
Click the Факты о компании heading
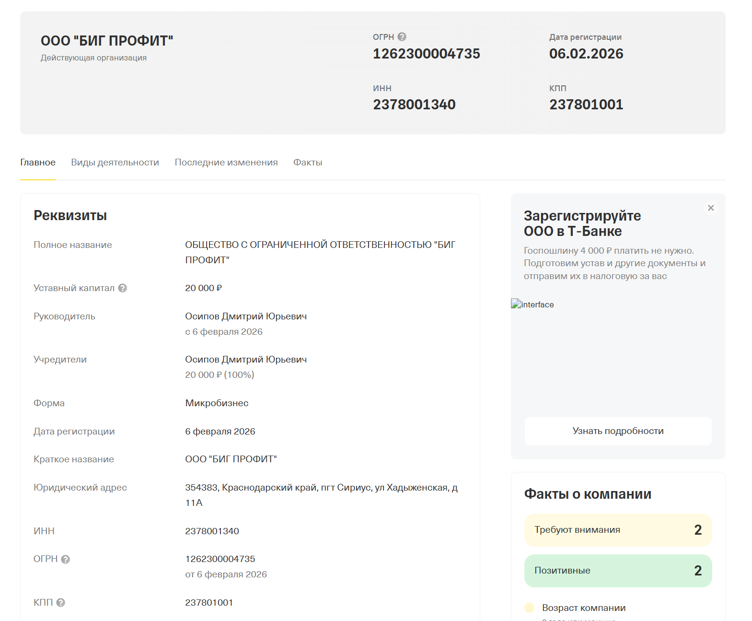588,494
